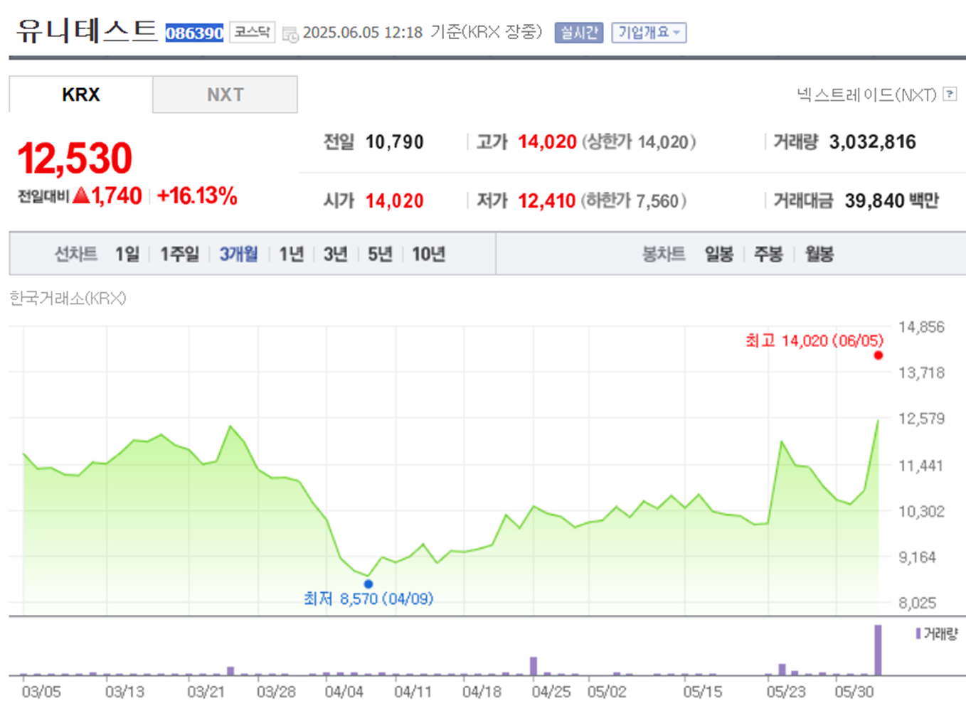Click the tallest volume bar after 05/30
The height and width of the screenshot is (703, 966).
[x=878, y=650]
